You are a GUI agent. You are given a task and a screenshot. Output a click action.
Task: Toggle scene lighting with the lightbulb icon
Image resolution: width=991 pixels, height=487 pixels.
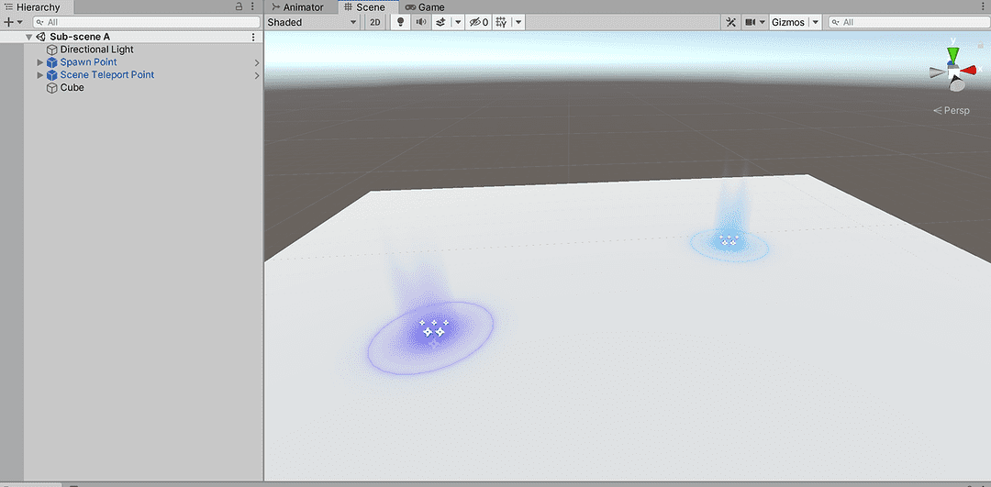tap(400, 22)
